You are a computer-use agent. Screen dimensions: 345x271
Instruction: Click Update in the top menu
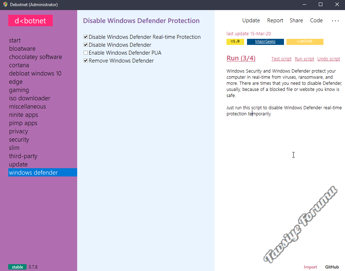click(x=251, y=20)
